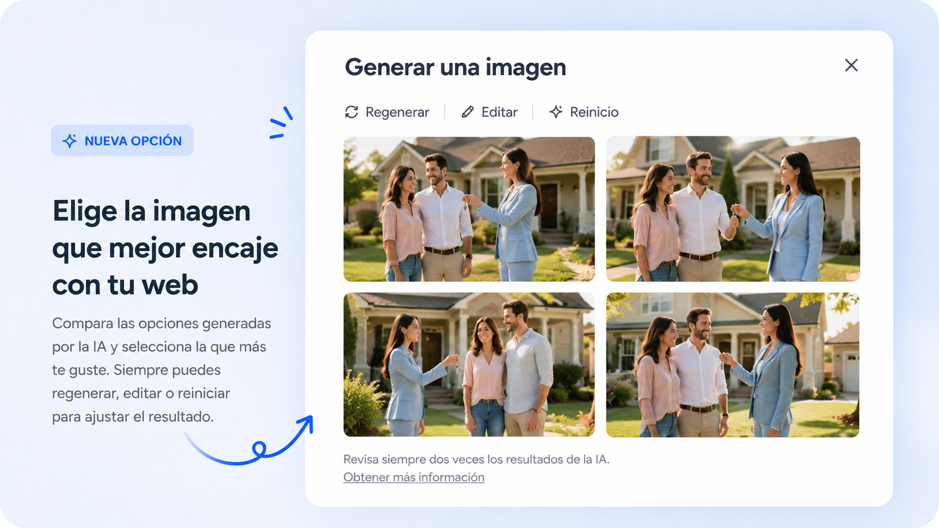Choose the bottom-left generated image
The width and height of the screenshot is (939, 528).
point(469,364)
